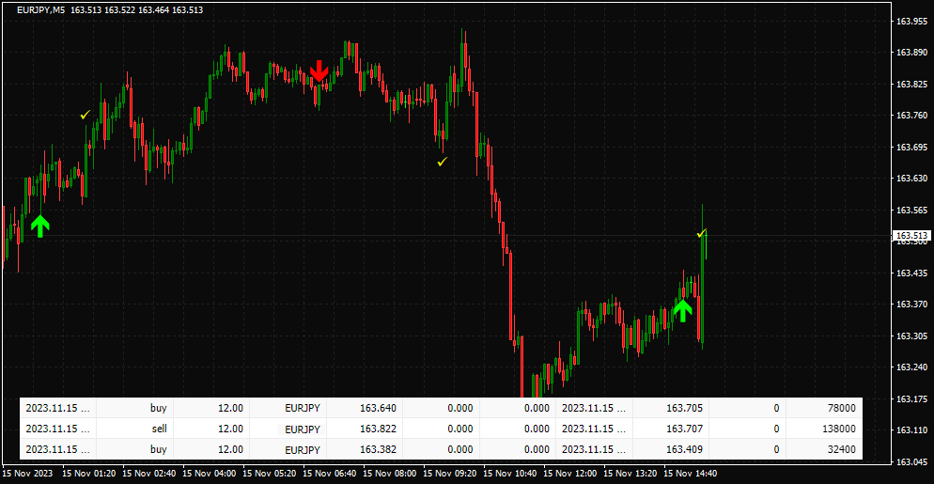Click the 163.707 close price cell
Image resolution: width=934 pixels, height=484 pixels.
(671, 429)
